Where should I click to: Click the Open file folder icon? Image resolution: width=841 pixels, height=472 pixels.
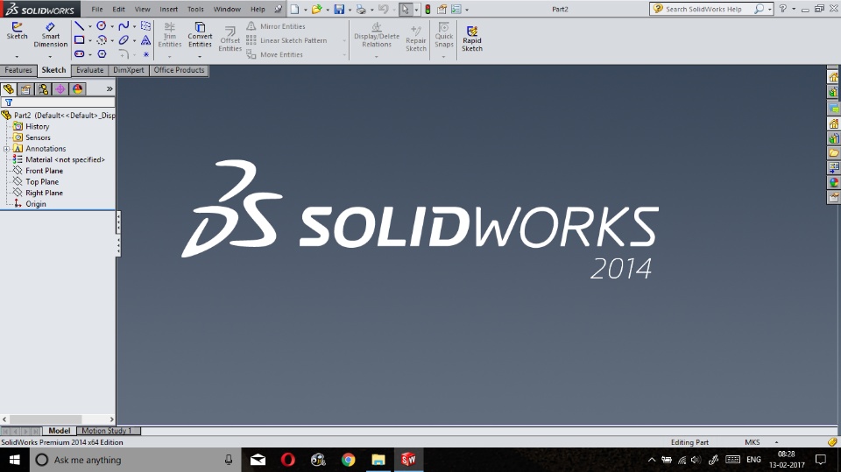click(x=317, y=9)
